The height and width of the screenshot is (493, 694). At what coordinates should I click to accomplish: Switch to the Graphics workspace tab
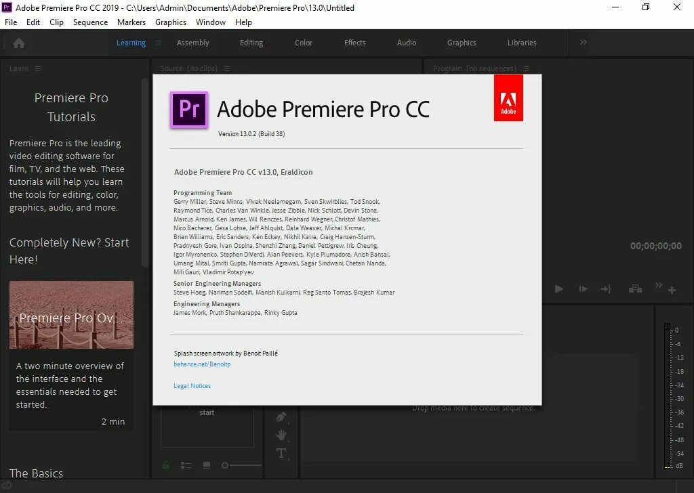pos(462,43)
